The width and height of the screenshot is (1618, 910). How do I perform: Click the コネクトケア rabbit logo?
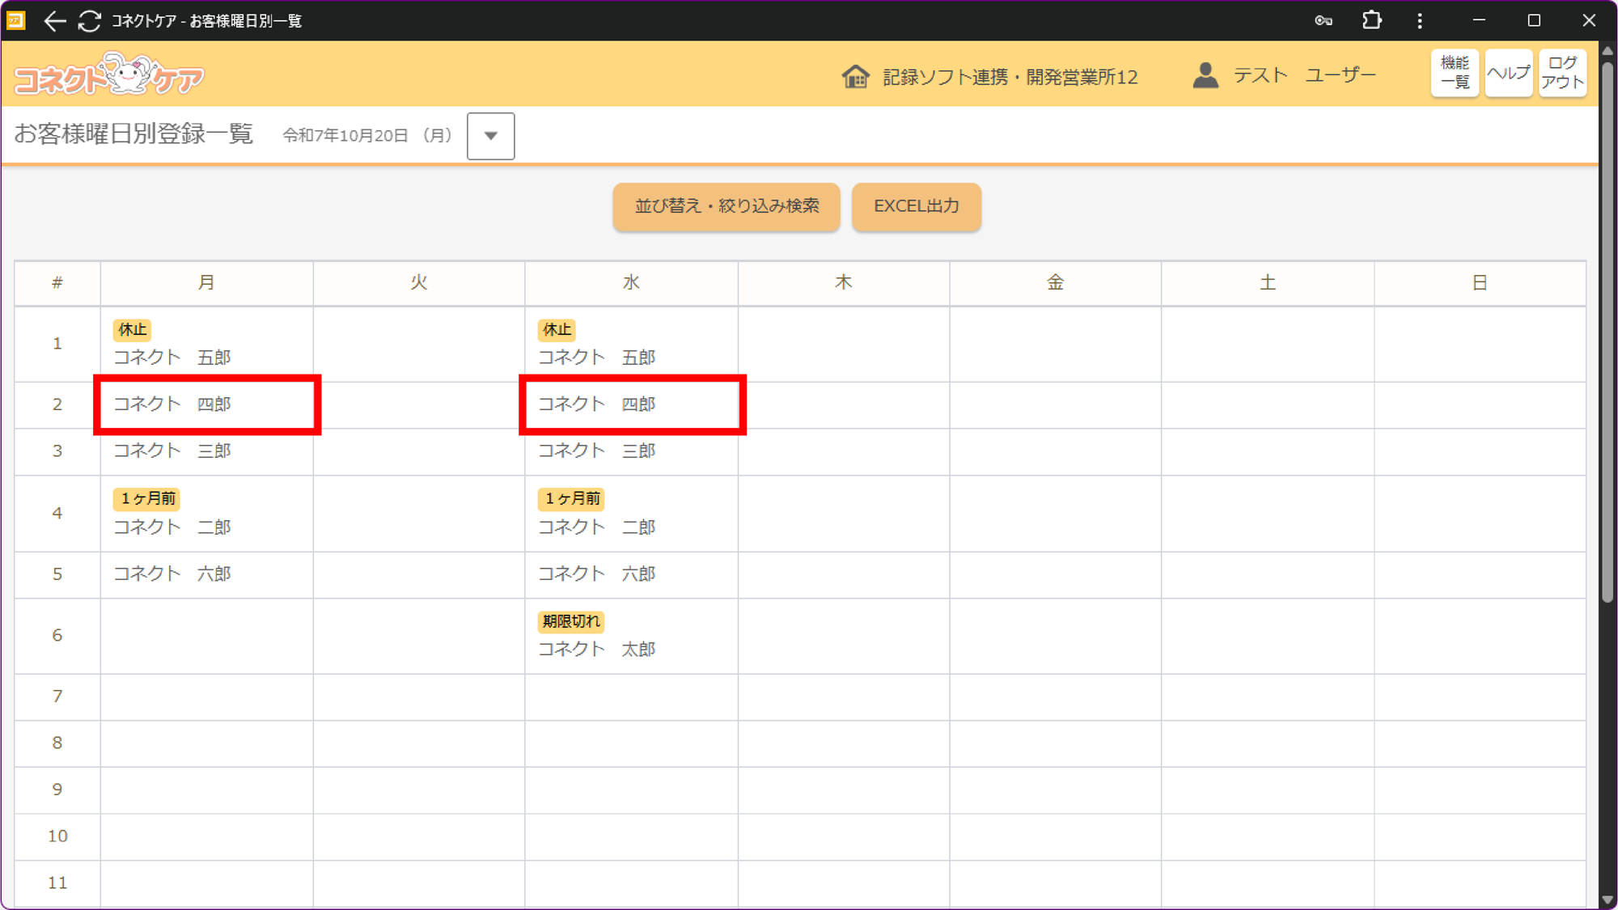pos(109,75)
